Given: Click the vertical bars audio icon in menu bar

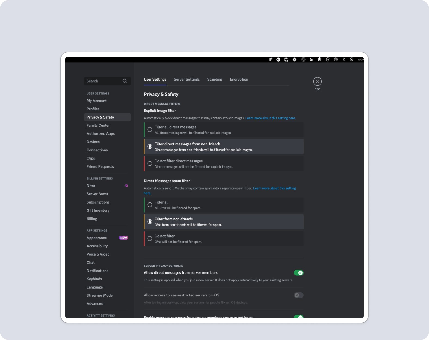Looking at the screenshot, I should pyautogui.click(x=319, y=59).
